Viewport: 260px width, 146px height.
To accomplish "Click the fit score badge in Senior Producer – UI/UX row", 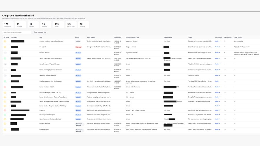I will (x=5, y=87).
